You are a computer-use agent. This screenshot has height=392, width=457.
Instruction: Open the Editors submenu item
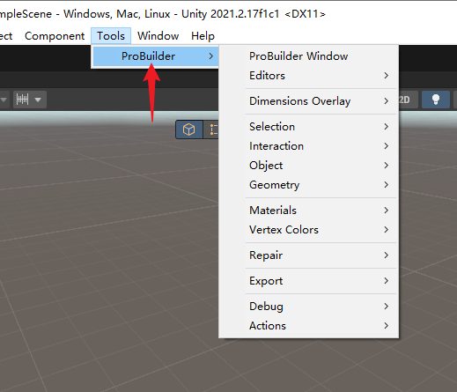click(x=308, y=76)
